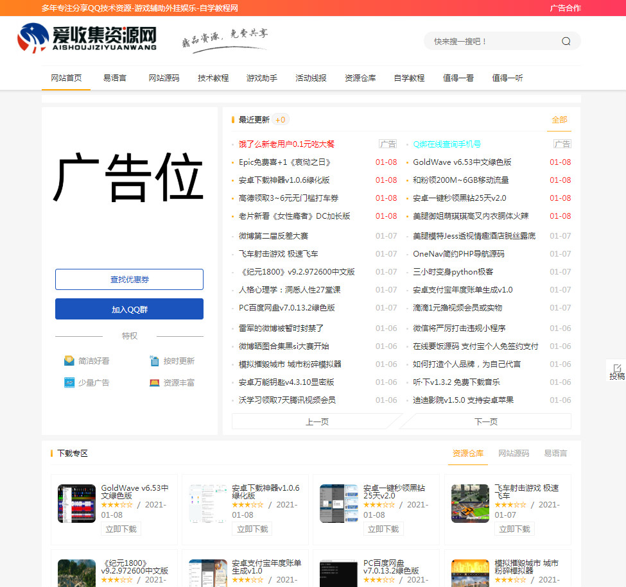Open the 自学教程 nav menu
The width and height of the screenshot is (626, 587).
point(409,78)
